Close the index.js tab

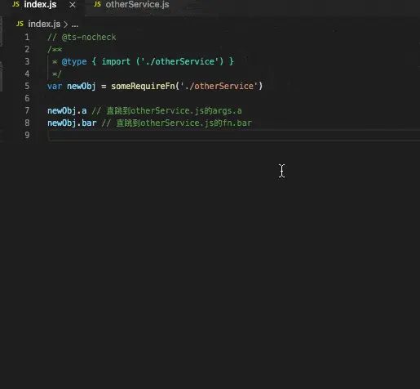(73, 5)
